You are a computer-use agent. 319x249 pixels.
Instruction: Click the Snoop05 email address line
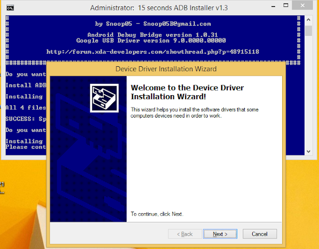[x=153, y=24]
